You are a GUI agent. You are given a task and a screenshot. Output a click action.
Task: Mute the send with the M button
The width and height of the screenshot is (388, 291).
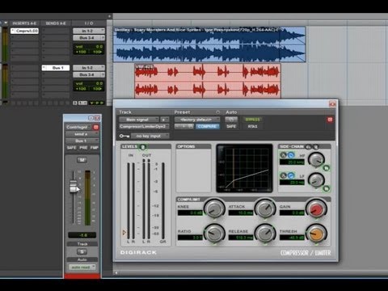82,160
